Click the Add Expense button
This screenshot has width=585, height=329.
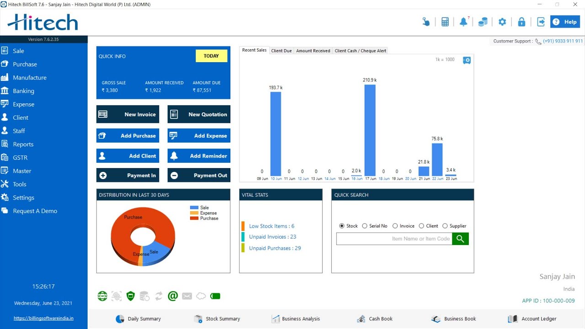click(199, 136)
